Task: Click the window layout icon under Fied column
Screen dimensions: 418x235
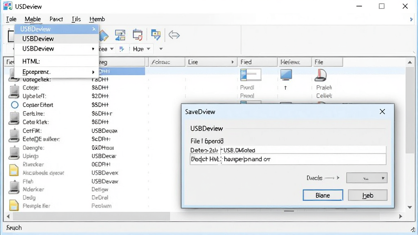Action: coord(251,75)
